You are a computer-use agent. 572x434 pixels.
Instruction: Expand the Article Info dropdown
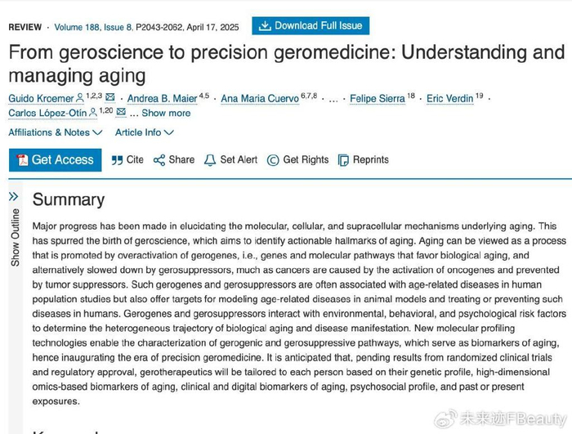tap(143, 132)
